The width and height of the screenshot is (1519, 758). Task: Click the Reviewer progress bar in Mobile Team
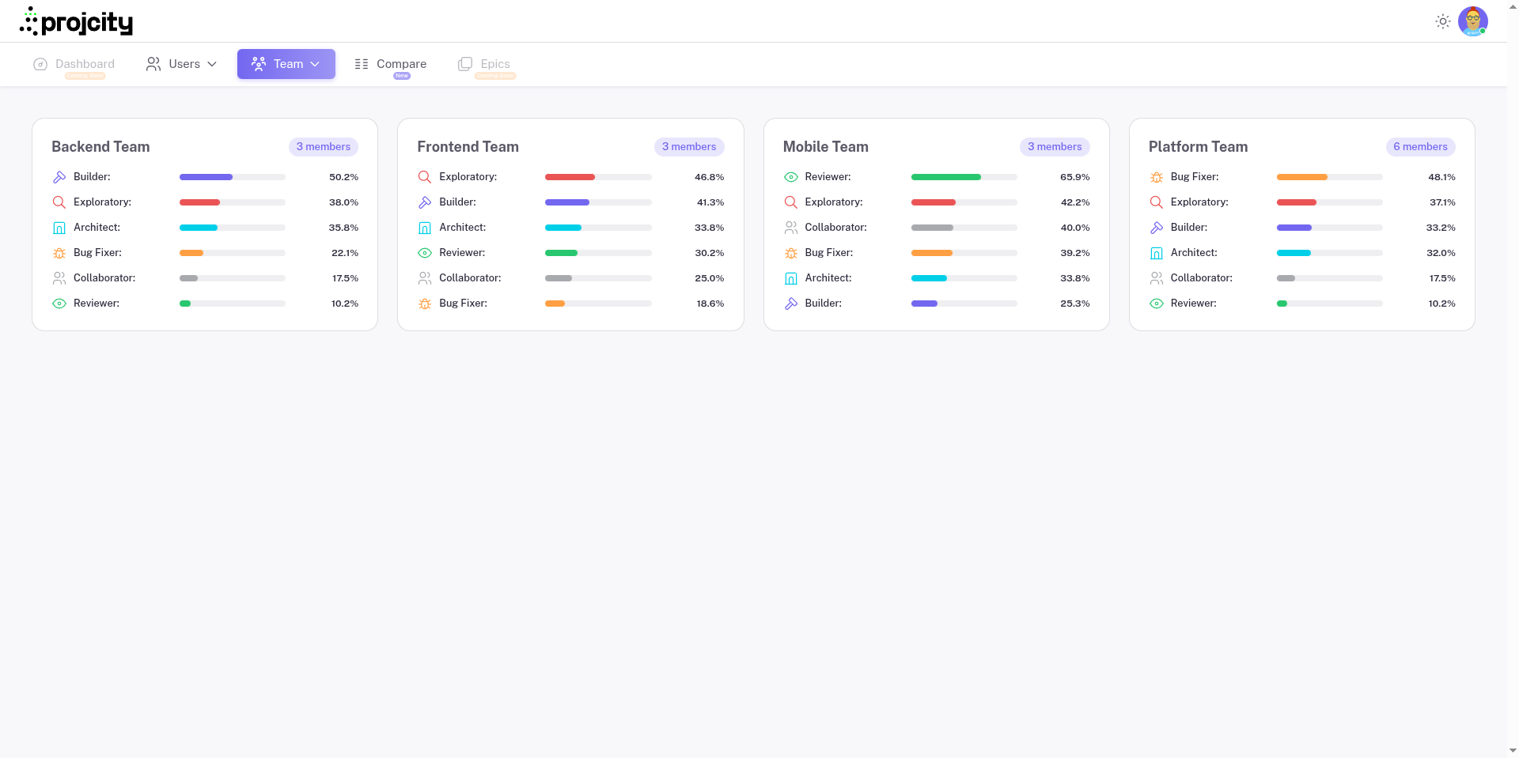pos(964,177)
